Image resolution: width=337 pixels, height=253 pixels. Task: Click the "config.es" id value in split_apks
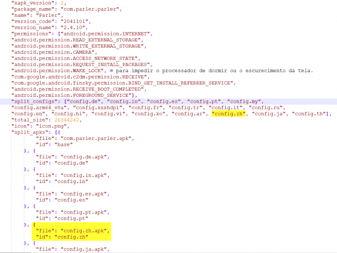pos(71,200)
